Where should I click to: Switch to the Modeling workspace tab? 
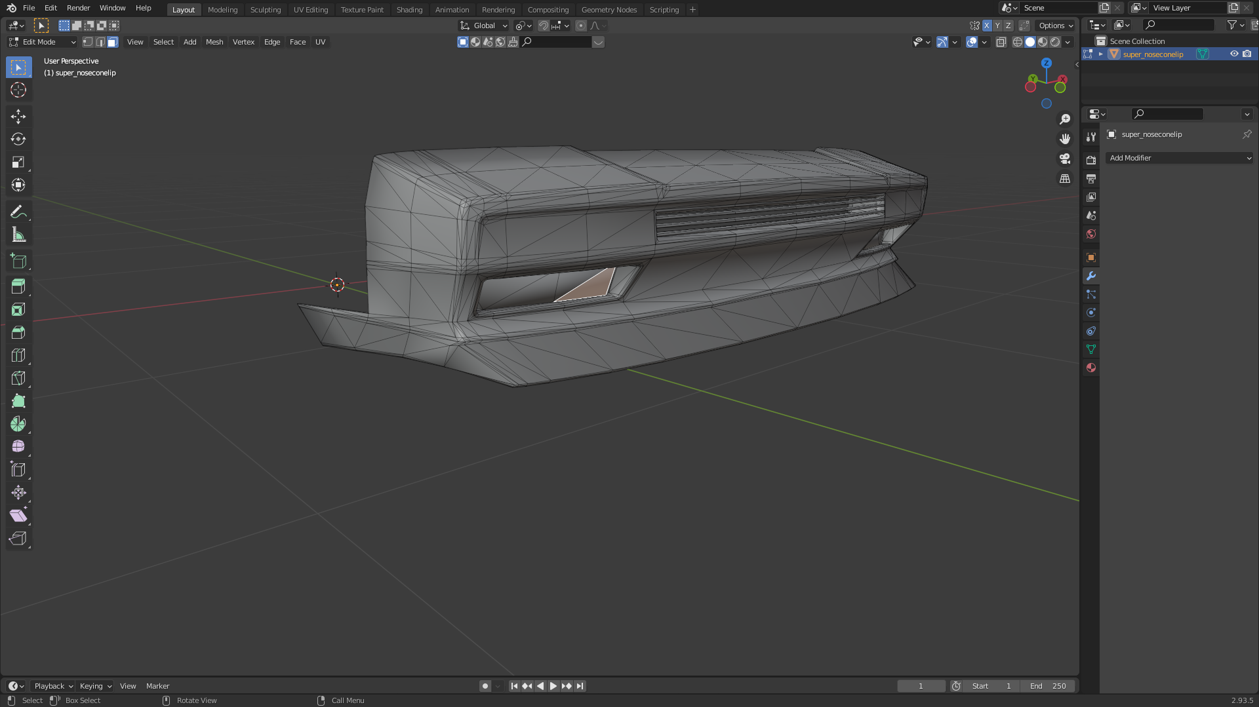pos(222,10)
